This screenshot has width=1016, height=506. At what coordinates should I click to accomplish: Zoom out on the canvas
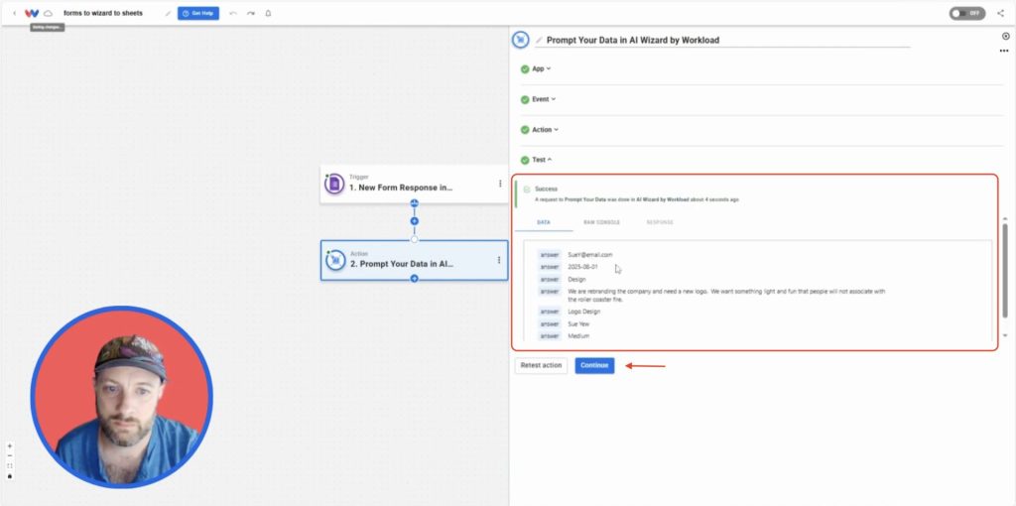(10, 455)
